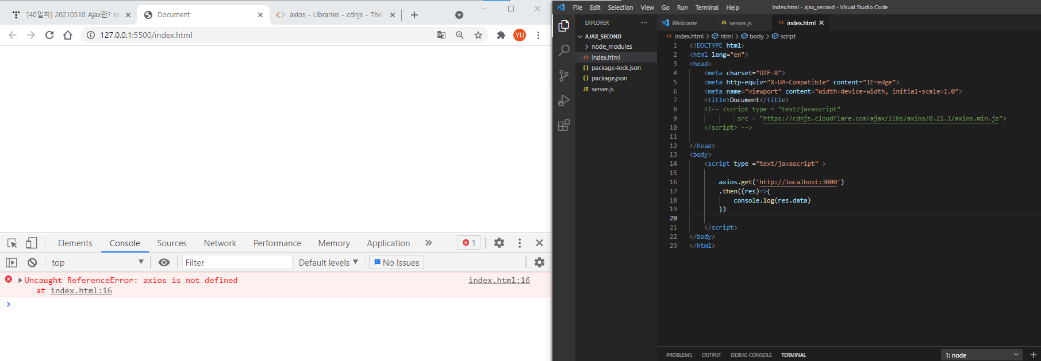Viewport: 1041px width, 361px height.
Task: Open Chrome extensions puzzle icon
Action: (501, 35)
